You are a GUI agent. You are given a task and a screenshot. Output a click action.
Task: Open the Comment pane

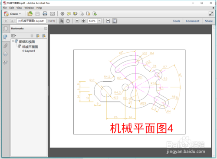coord(192,21)
